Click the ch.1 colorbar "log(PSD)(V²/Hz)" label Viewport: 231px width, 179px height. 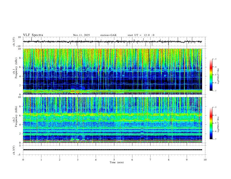pyautogui.click(x=218, y=76)
